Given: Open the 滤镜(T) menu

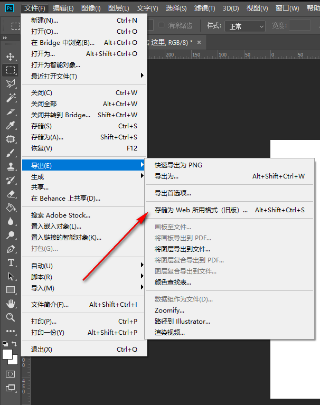Looking at the screenshot, I should coord(204,8).
